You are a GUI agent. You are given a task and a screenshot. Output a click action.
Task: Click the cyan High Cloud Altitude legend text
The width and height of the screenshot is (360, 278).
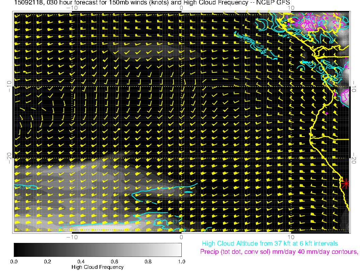[270, 244]
